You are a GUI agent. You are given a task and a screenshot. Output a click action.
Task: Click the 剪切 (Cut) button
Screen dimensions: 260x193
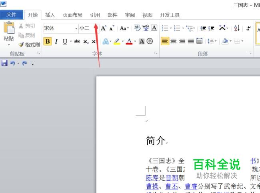coord(27,26)
